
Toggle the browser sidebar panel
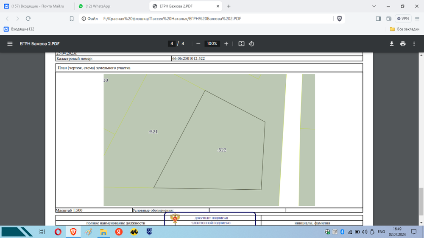[x=378, y=19]
